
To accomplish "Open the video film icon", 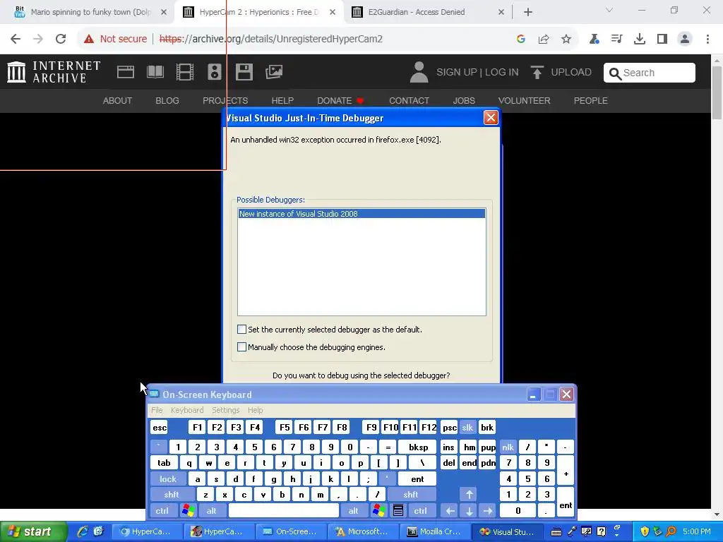I will pos(185,72).
